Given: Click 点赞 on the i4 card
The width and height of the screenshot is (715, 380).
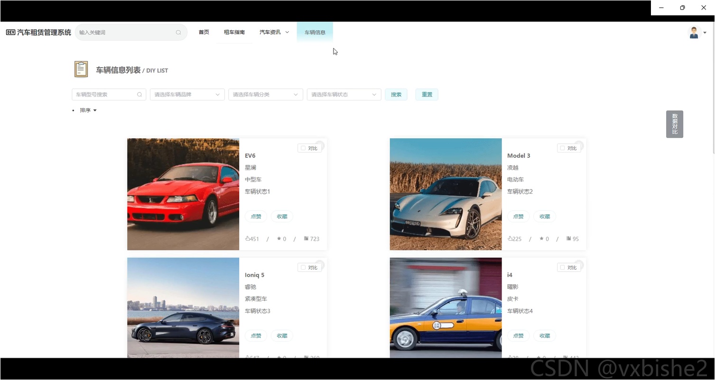Looking at the screenshot, I should pyautogui.click(x=519, y=336).
